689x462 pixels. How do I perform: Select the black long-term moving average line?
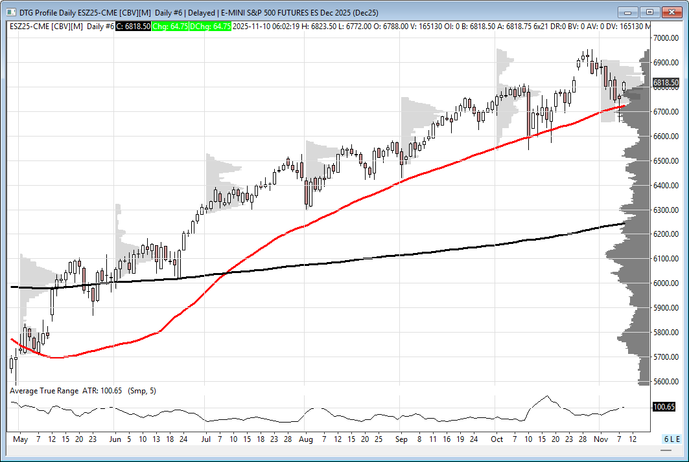(x=389, y=256)
